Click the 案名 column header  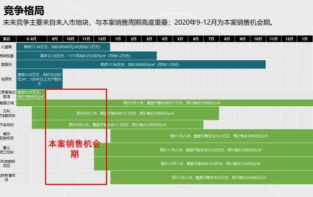pyautogui.click(x=7, y=39)
